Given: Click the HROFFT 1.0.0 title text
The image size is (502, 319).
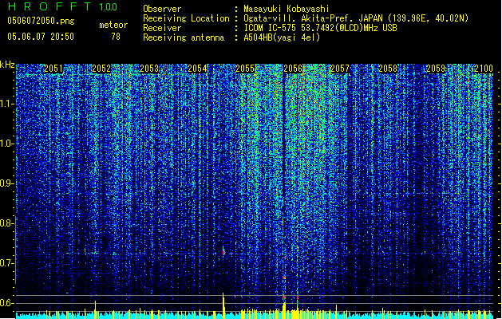Looking at the screenshot, I should click(x=63, y=6).
